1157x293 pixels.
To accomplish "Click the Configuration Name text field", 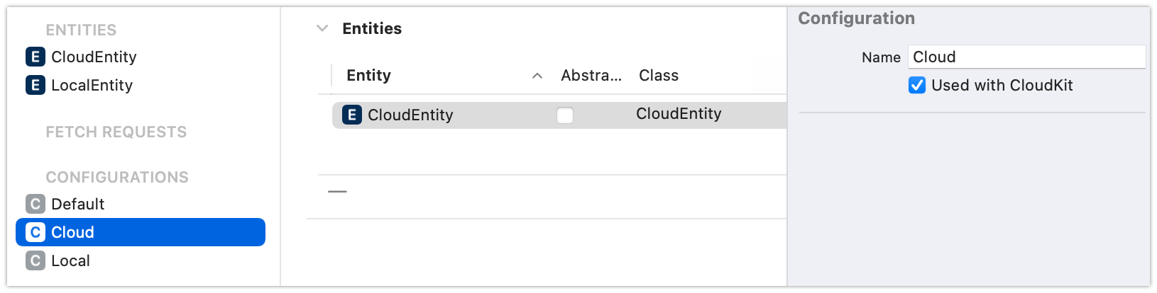I will pyautogui.click(x=1026, y=57).
